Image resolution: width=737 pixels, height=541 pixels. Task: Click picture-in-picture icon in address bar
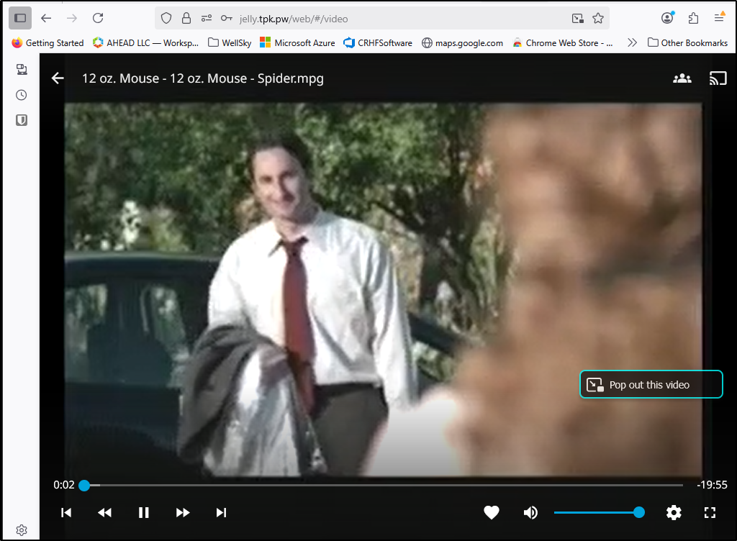pos(578,18)
